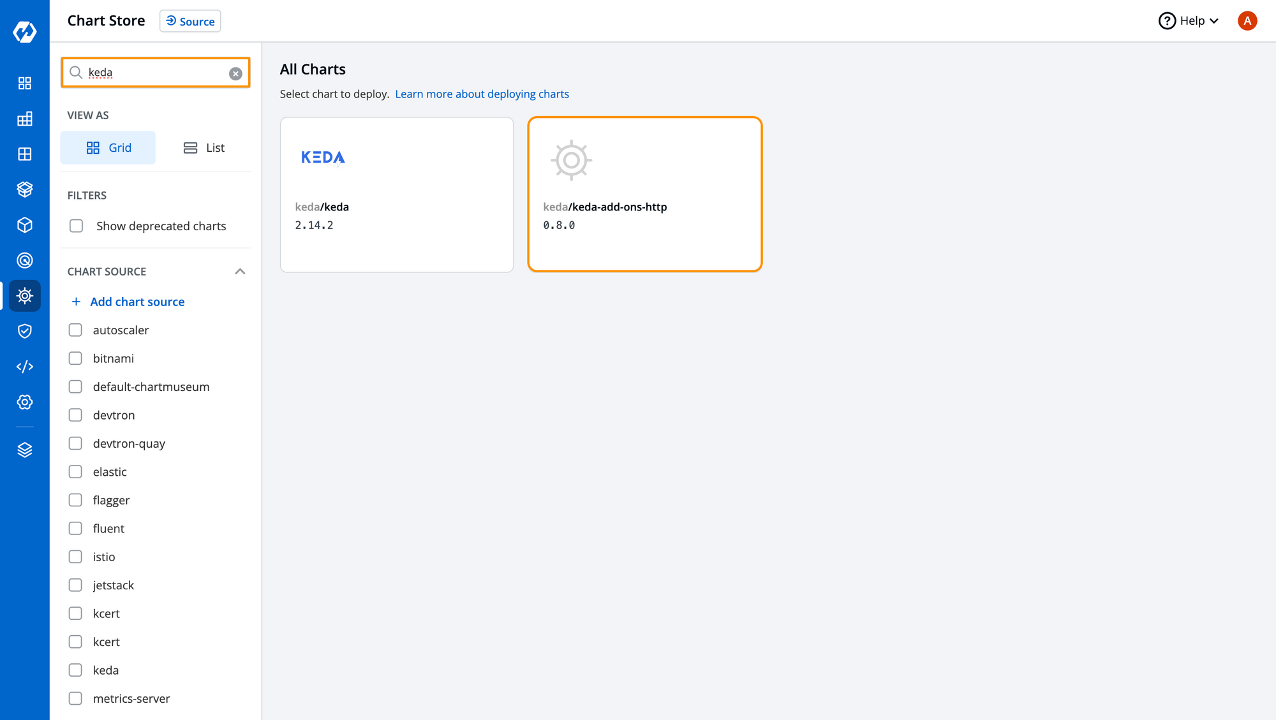Switch to Grid view
Viewport: 1276px width, 720px height.
108,148
